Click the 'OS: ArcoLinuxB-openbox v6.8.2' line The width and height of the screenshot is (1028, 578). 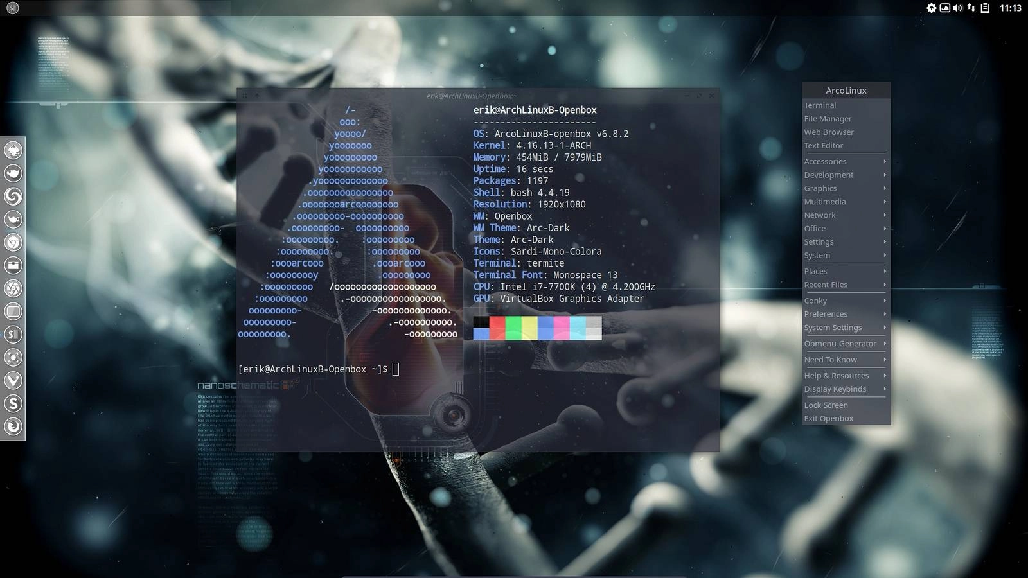coord(551,134)
